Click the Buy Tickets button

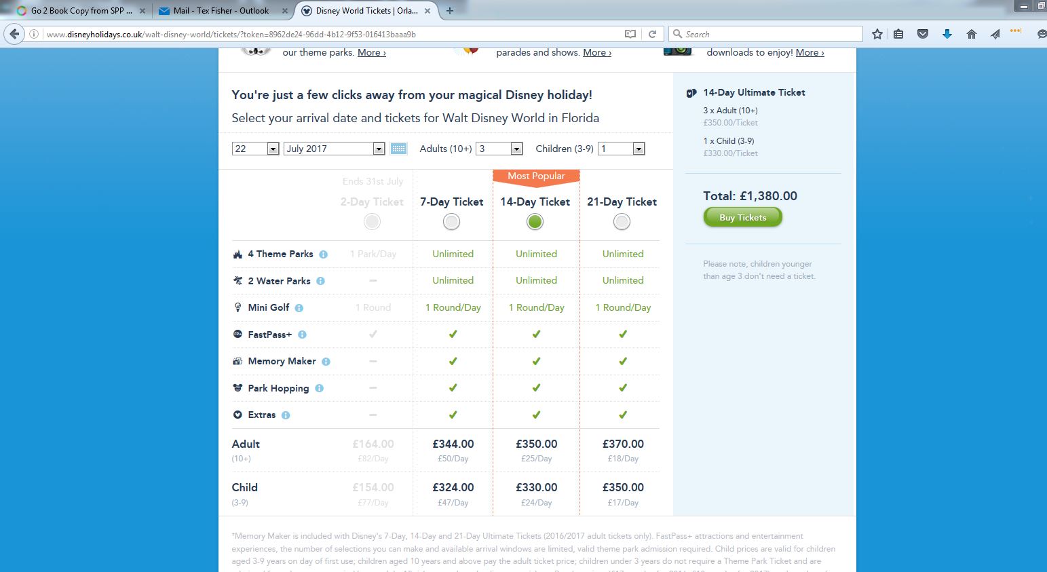tap(742, 217)
